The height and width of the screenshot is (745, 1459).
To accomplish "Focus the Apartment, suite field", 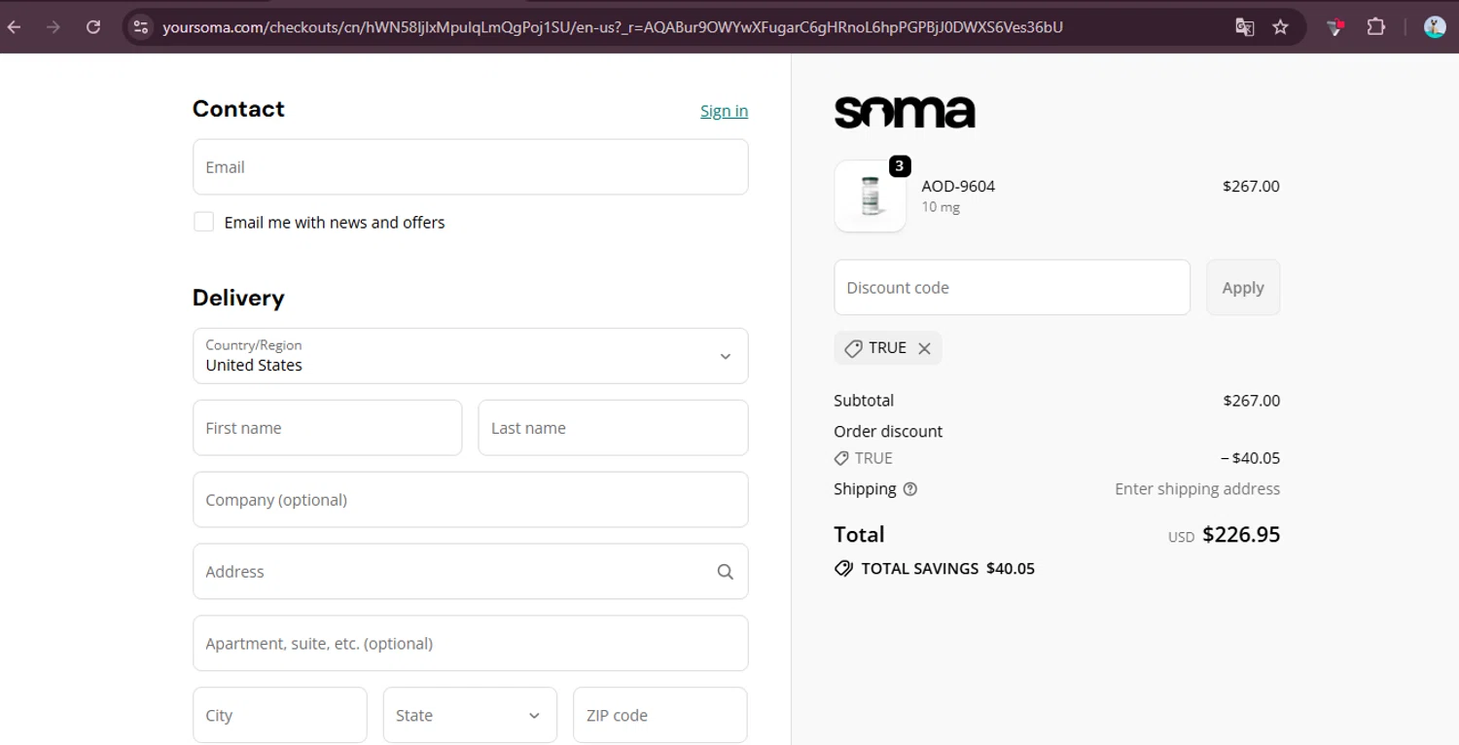I will click(471, 643).
